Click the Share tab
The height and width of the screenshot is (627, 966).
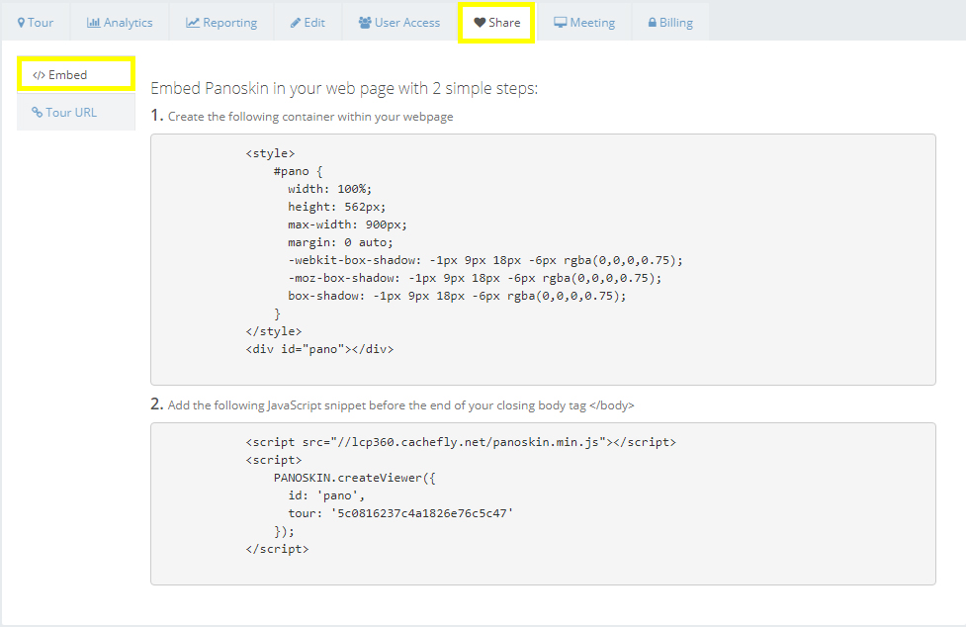[x=496, y=23]
